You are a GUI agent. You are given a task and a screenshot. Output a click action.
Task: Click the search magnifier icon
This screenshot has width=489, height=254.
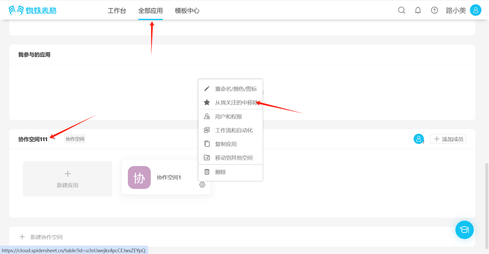[x=402, y=10]
